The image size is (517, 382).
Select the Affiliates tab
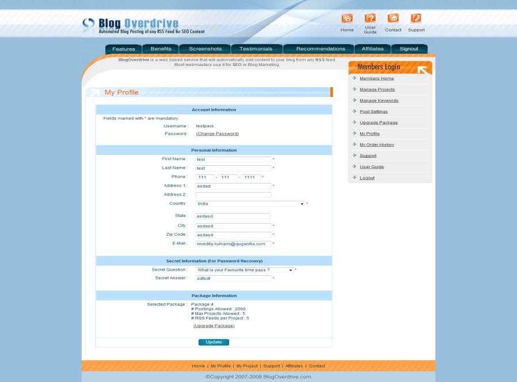pyautogui.click(x=373, y=49)
